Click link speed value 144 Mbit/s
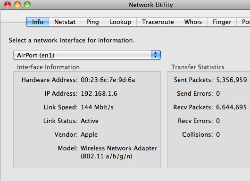The width and height of the screenshot is (250, 181). [x=97, y=107]
